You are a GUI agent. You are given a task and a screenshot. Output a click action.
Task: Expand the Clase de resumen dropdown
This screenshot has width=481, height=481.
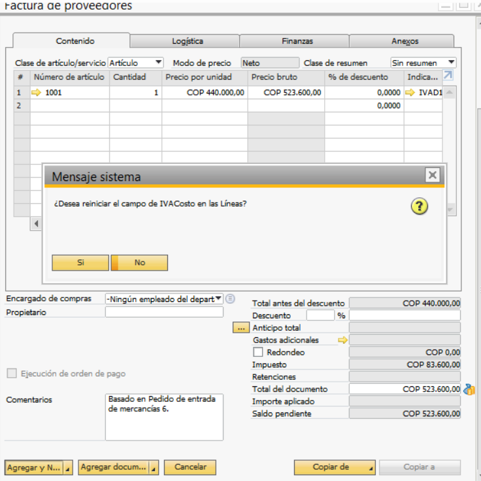tap(423, 63)
